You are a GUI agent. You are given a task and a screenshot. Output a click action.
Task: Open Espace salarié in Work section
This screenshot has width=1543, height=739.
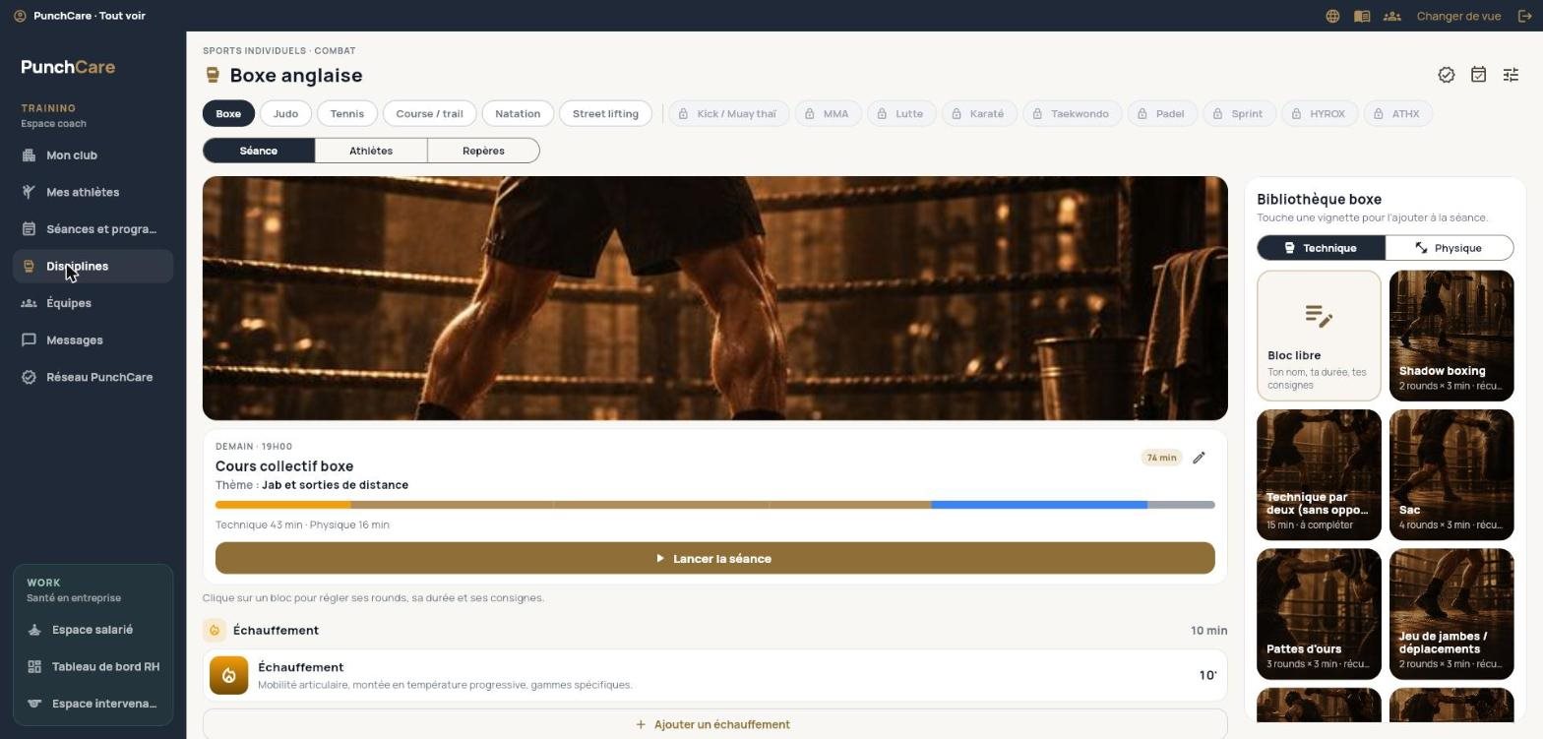pyautogui.click(x=93, y=630)
